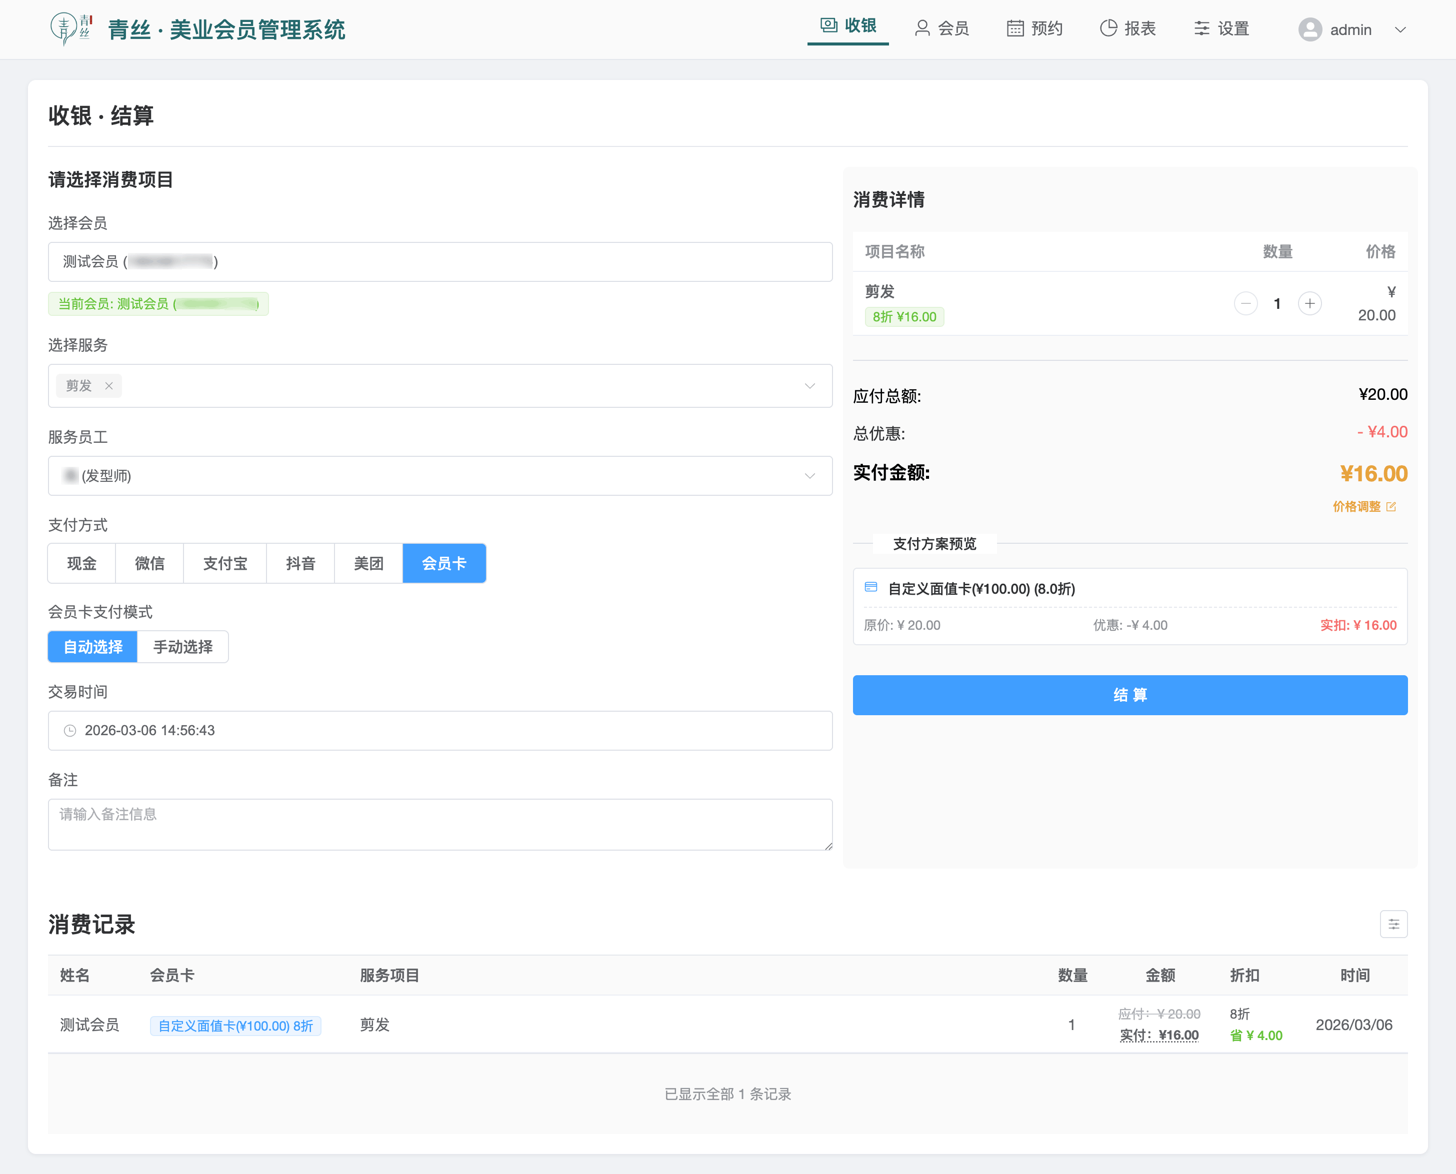Click the 金额 column header

(1160, 976)
